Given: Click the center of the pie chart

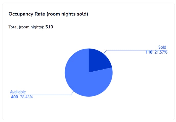Looking at the screenshot, I should tap(89, 72).
